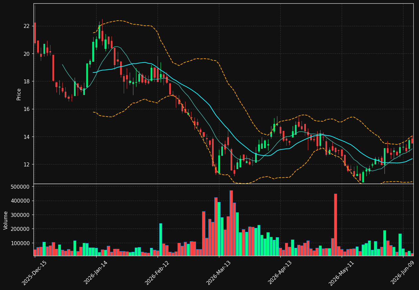Click volume tick label 500000

point(21,187)
